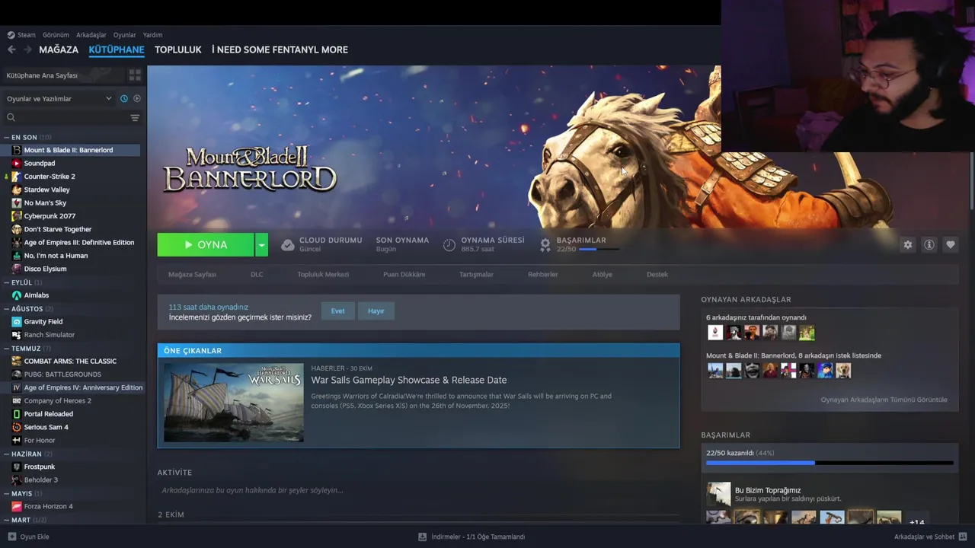Click the library search magnifier icon
The width and height of the screenshot is (975, 548).
11,117
